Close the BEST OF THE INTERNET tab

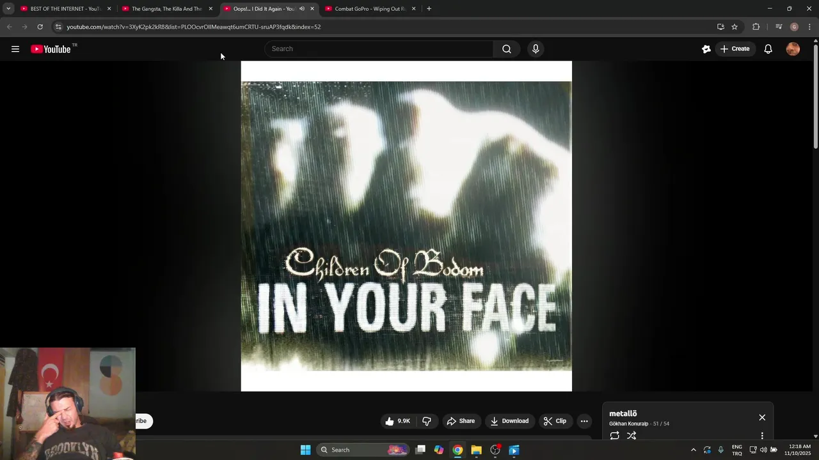tap(109, 9)
